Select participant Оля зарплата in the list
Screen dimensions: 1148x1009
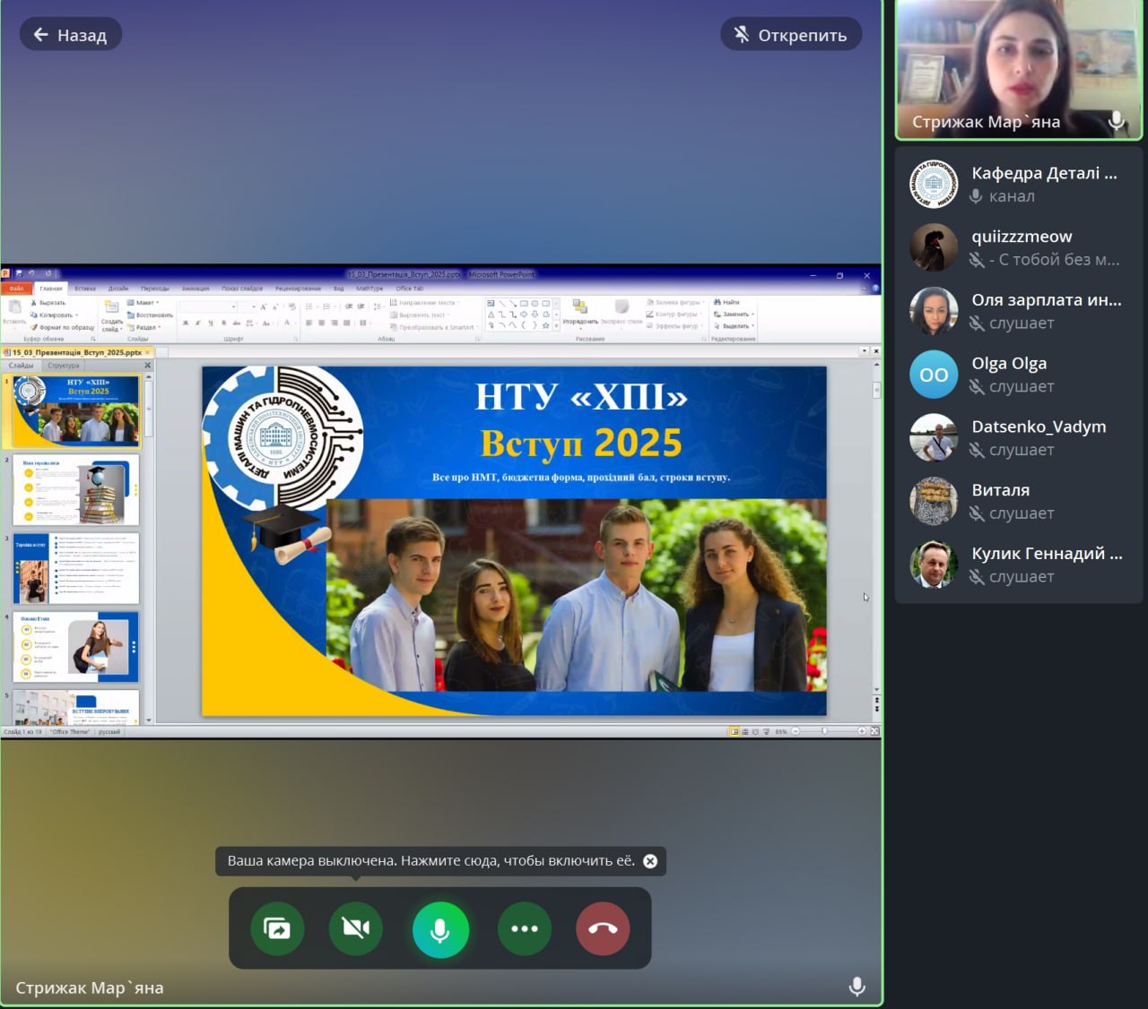(x=1018, y=311)
